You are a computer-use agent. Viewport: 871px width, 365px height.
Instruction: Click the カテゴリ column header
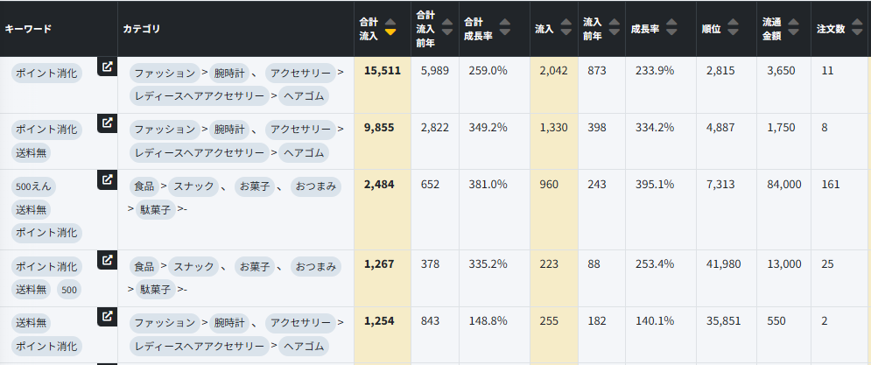pyautogui.click(x=142, y=29)
